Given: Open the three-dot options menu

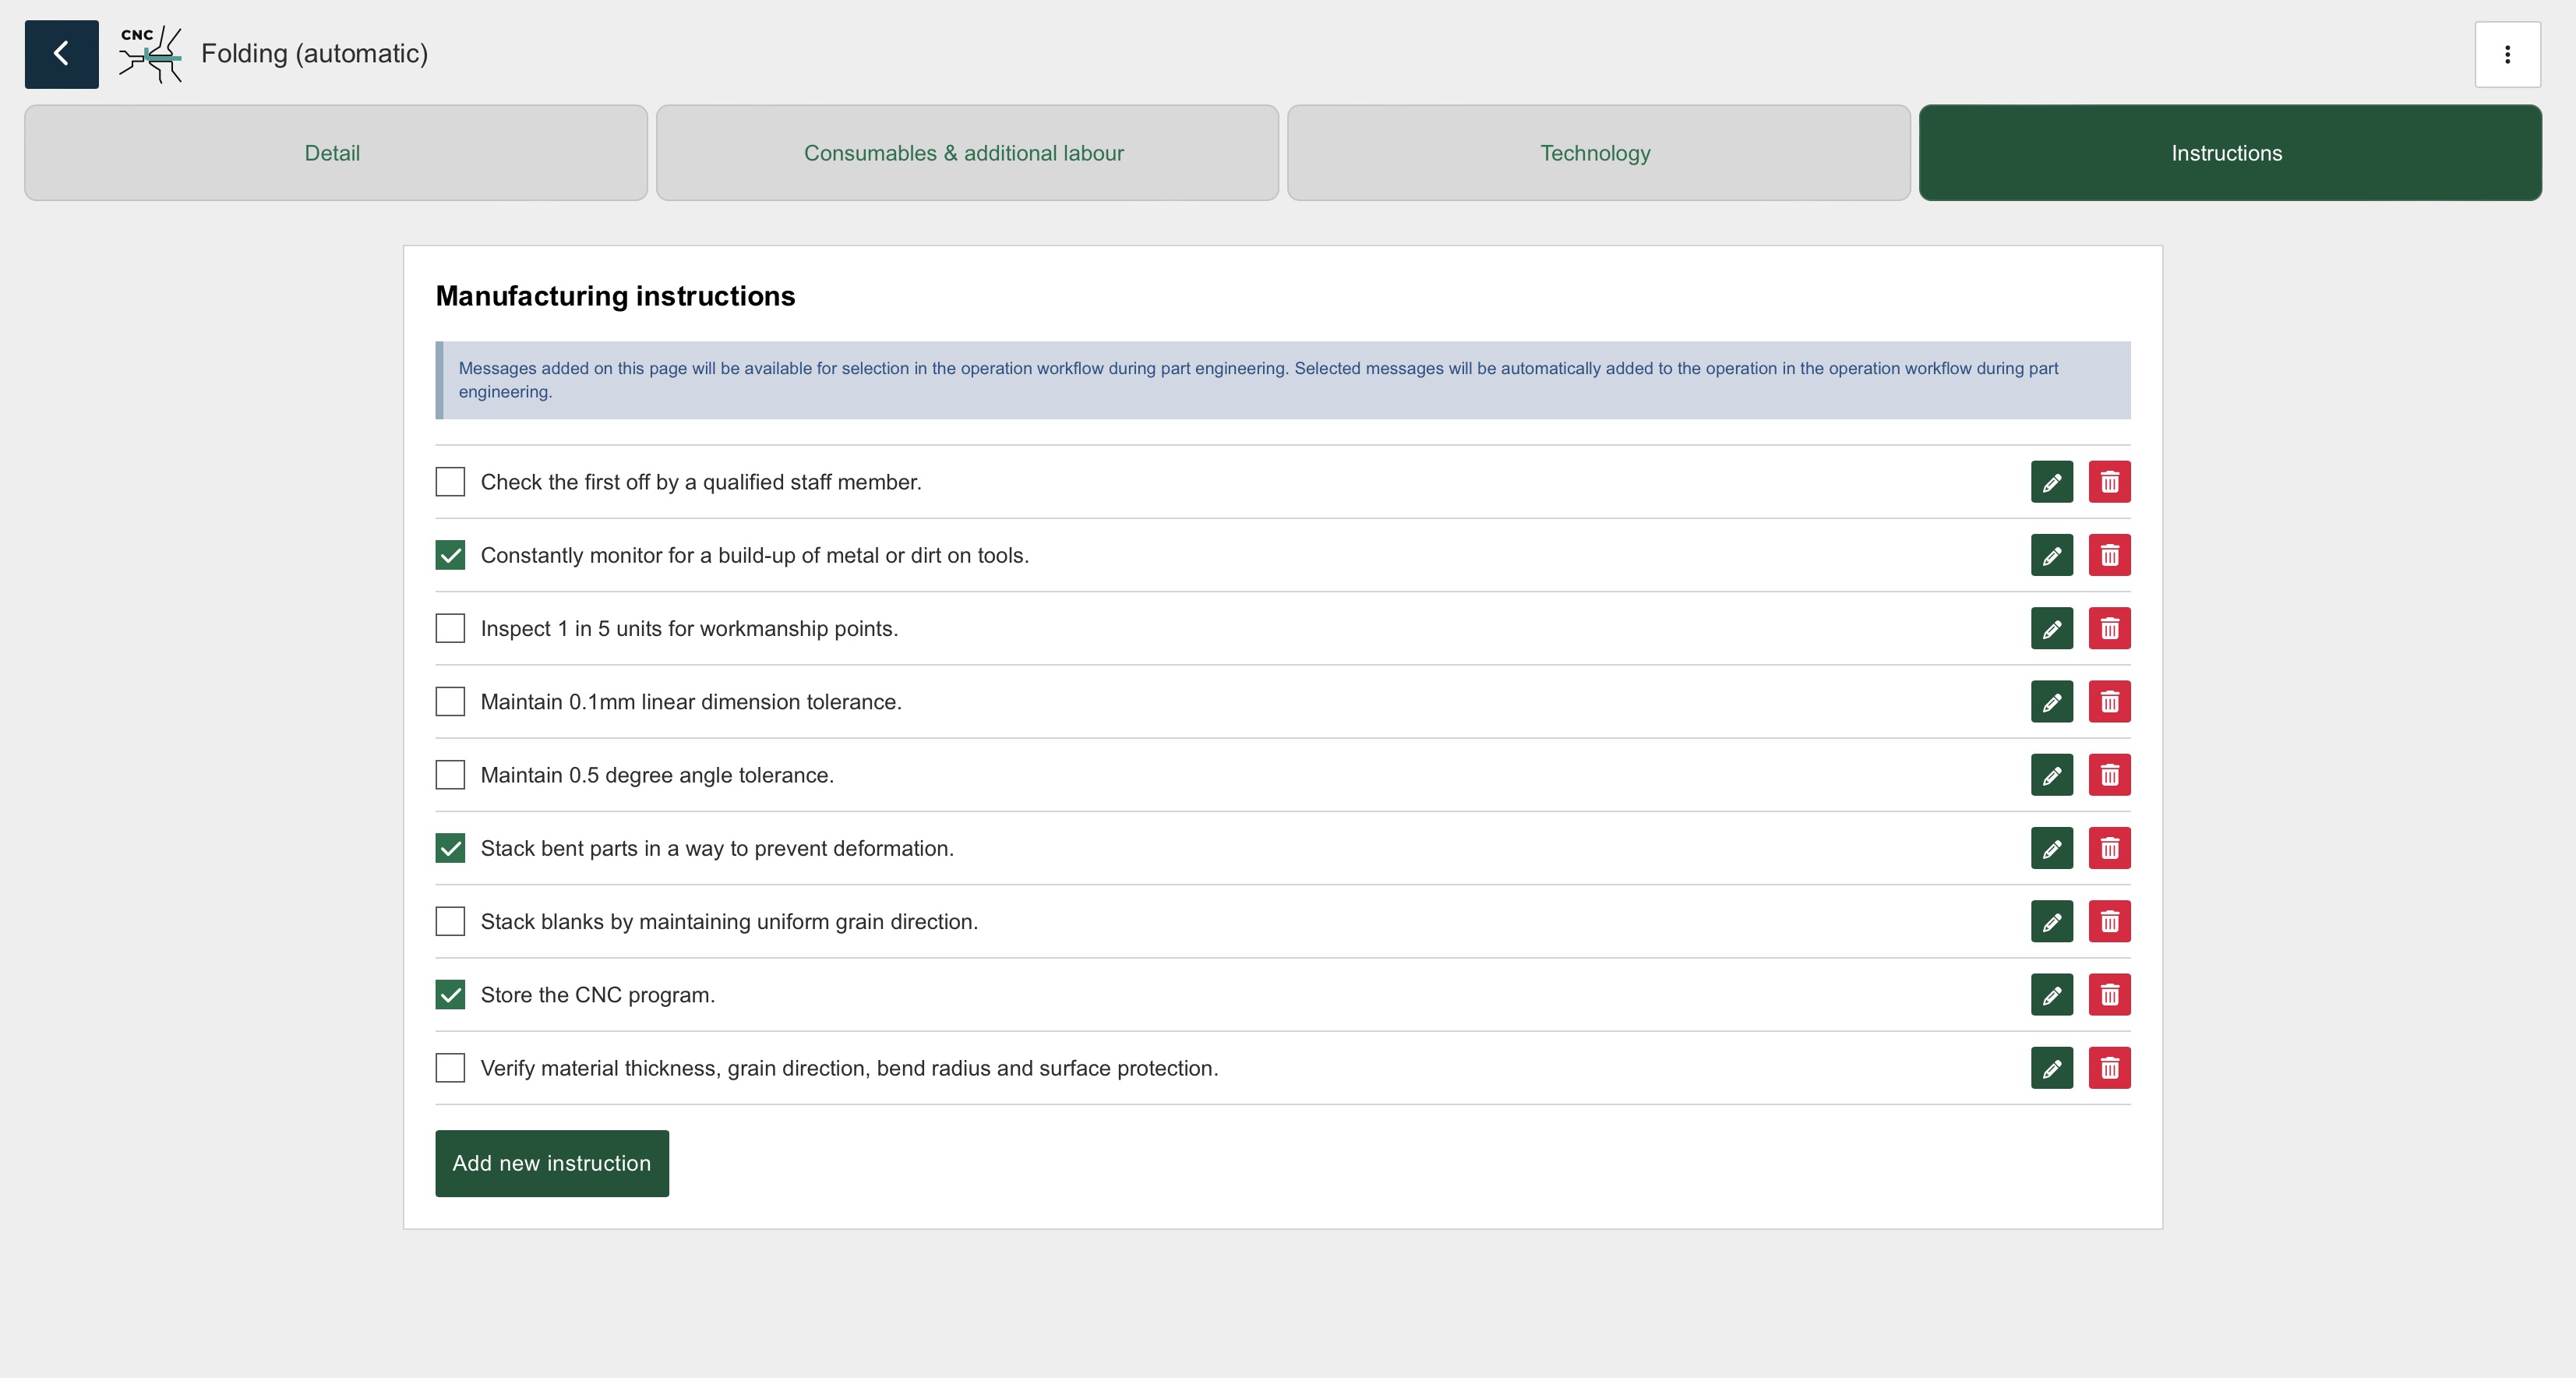Looking at the screenshot, I should 2507,54.
